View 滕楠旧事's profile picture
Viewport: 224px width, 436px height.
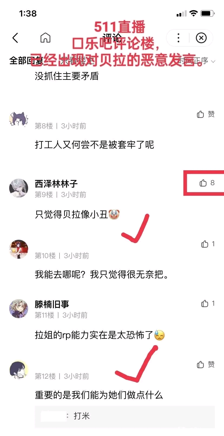coord(19,308)
